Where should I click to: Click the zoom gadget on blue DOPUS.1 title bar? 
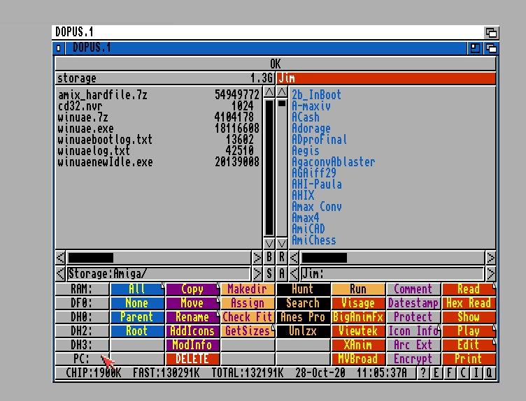pos(475,48)
